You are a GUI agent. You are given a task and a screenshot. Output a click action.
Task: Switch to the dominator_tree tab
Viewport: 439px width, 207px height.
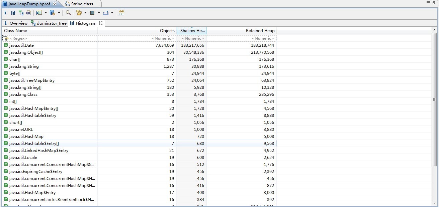(x=51, y=23)
